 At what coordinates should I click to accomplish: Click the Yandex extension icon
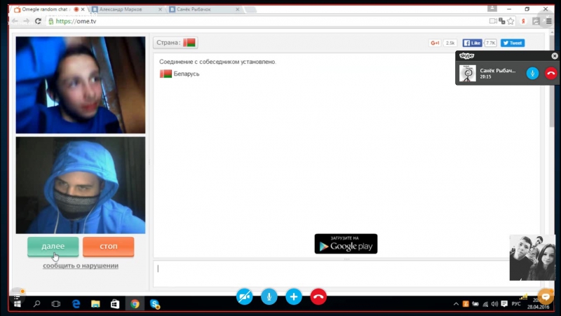click(x=523, y=21)
